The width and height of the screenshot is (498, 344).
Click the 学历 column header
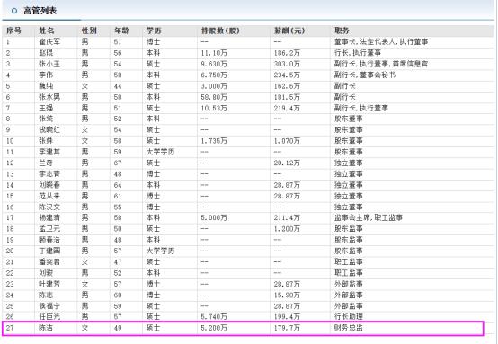[x=154, y=31]
